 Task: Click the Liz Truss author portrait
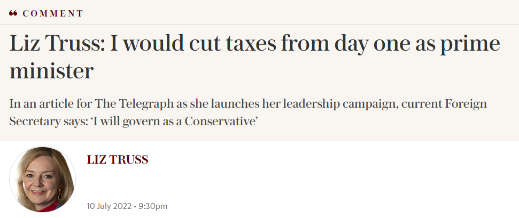click(x=43, y=180)
